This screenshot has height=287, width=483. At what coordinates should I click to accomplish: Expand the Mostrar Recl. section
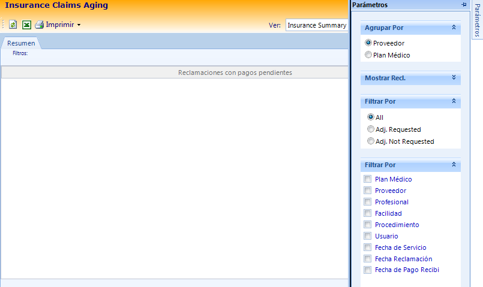point(454,78)
